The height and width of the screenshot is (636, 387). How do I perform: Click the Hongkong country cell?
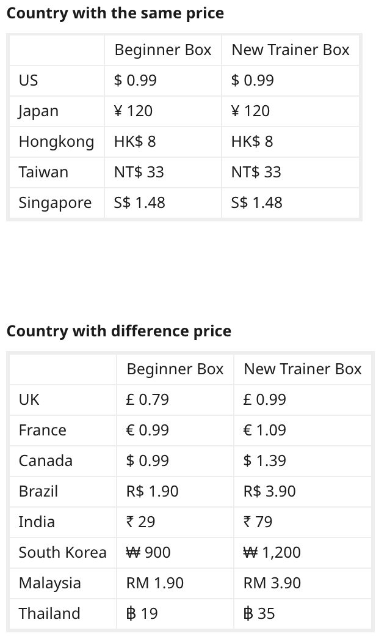[x=56, y=142]
